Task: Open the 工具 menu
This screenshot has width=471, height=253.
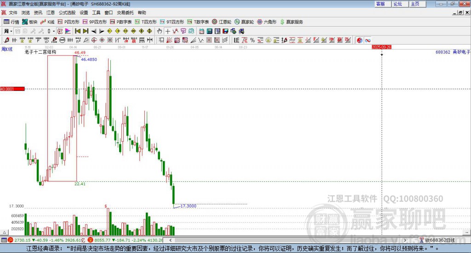Action: tap(96, 12)
